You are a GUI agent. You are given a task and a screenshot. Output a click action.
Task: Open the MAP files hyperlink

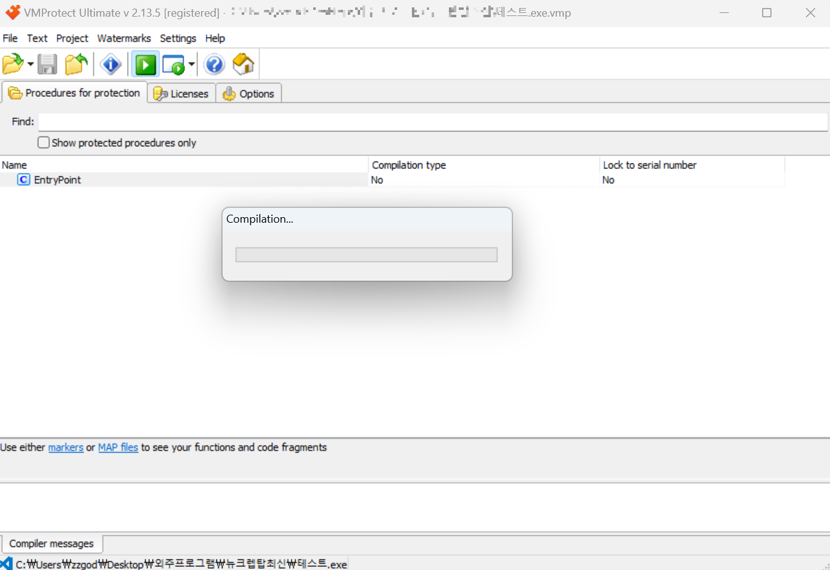[118, 447]
